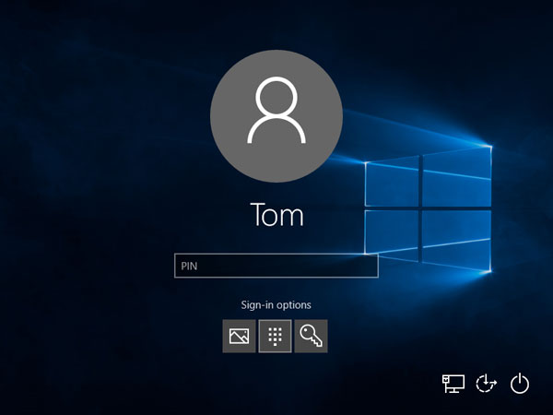
Task: Click the power button icon
Action: coord(520,383)
